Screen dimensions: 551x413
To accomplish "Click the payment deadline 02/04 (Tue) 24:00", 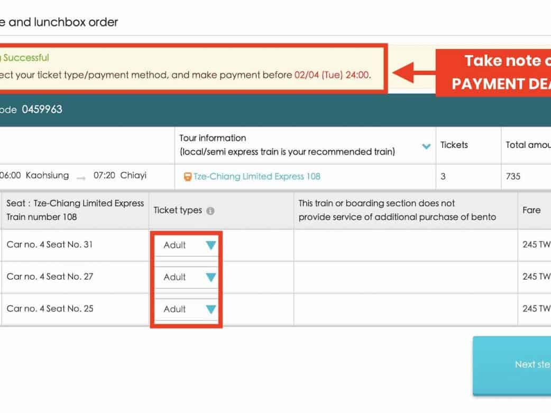I will (332, 75).
